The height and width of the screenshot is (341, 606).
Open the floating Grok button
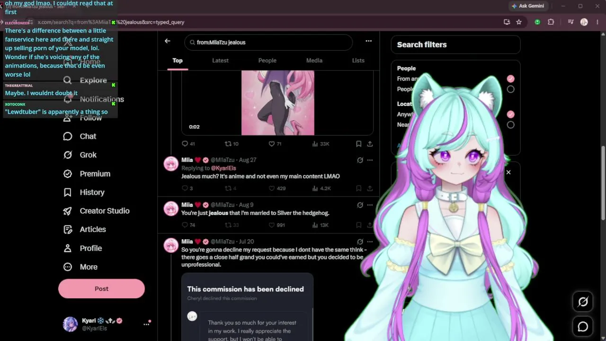[x=583, y=302]
